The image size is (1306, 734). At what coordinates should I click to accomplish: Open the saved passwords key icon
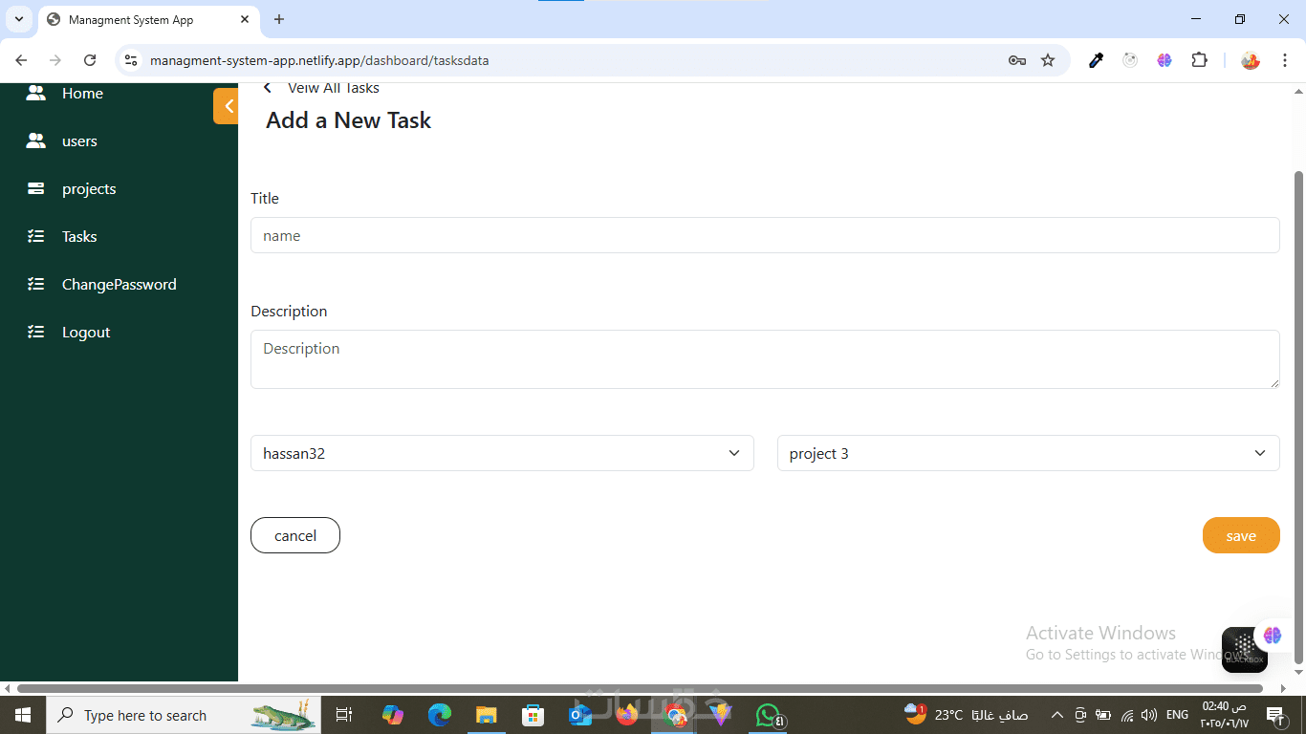click(1017, 60)
